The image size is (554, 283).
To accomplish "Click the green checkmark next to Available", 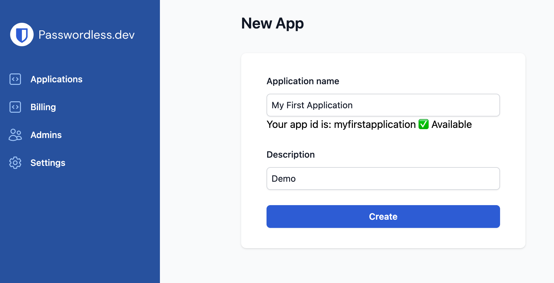I will [423, 124].
